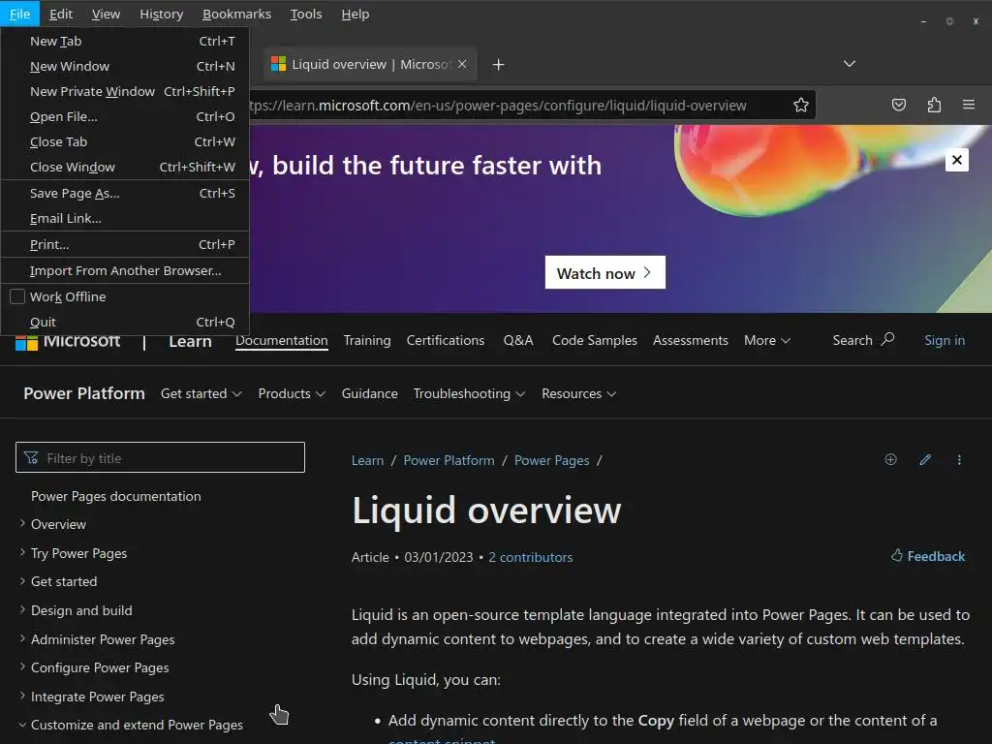This screenshot has height=744, width=992.
Task: Click the Search magnifier in site header
Action: 887,339
